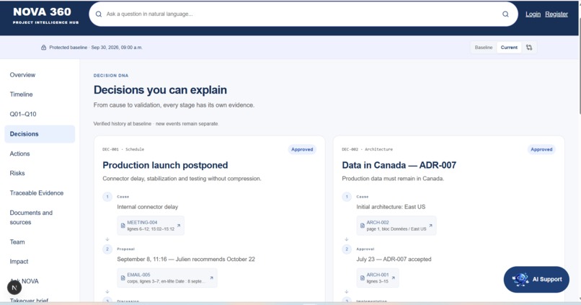Click the Protected baseline lock icon
Image resolution: width=581 pixels, height=305 pixels.
coord(44,48)
